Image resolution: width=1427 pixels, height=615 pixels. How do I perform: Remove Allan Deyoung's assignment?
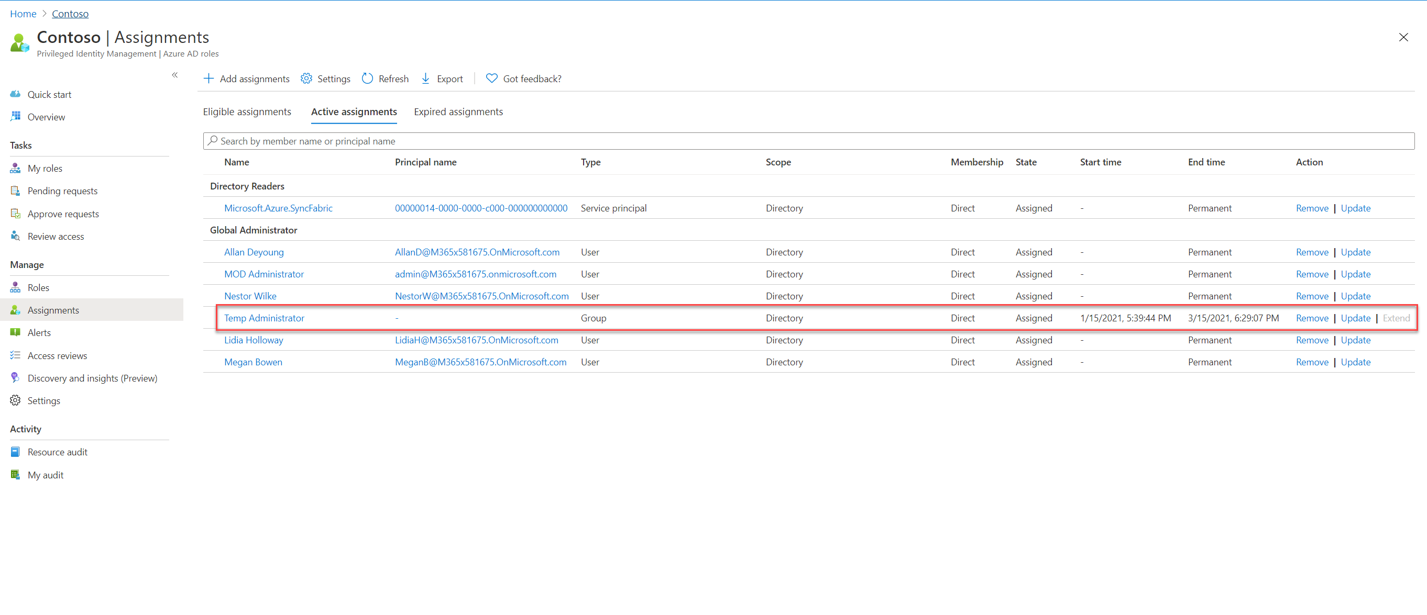pos(1312,252)
